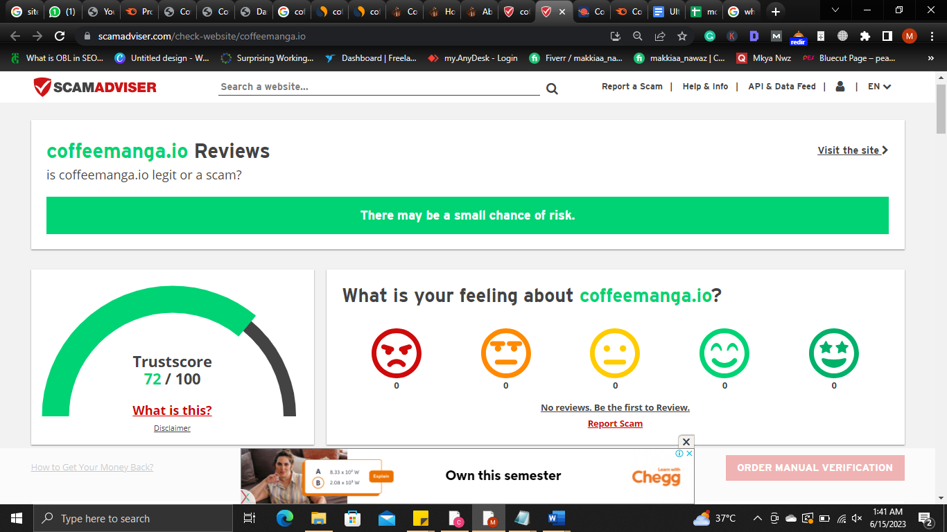
Task: Reload the page with the refresh icon
Action: (60, 36)
